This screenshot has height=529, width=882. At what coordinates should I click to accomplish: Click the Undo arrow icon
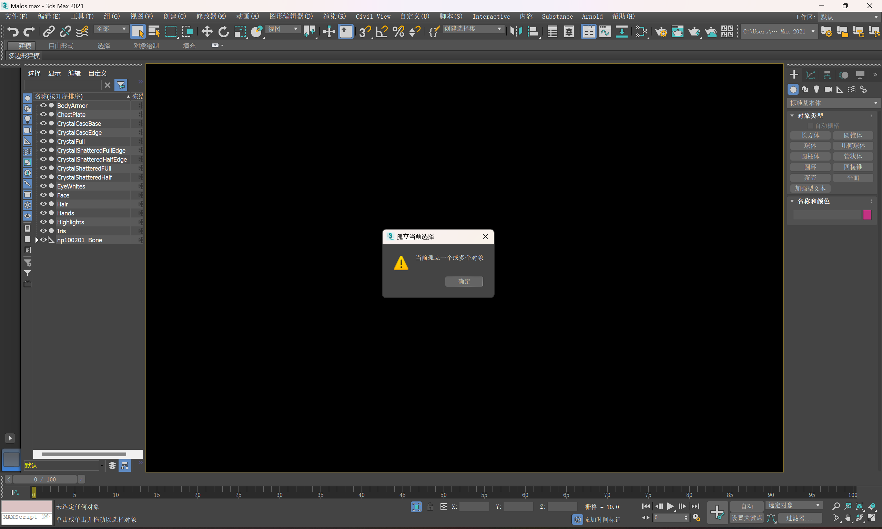click(13, 32)
